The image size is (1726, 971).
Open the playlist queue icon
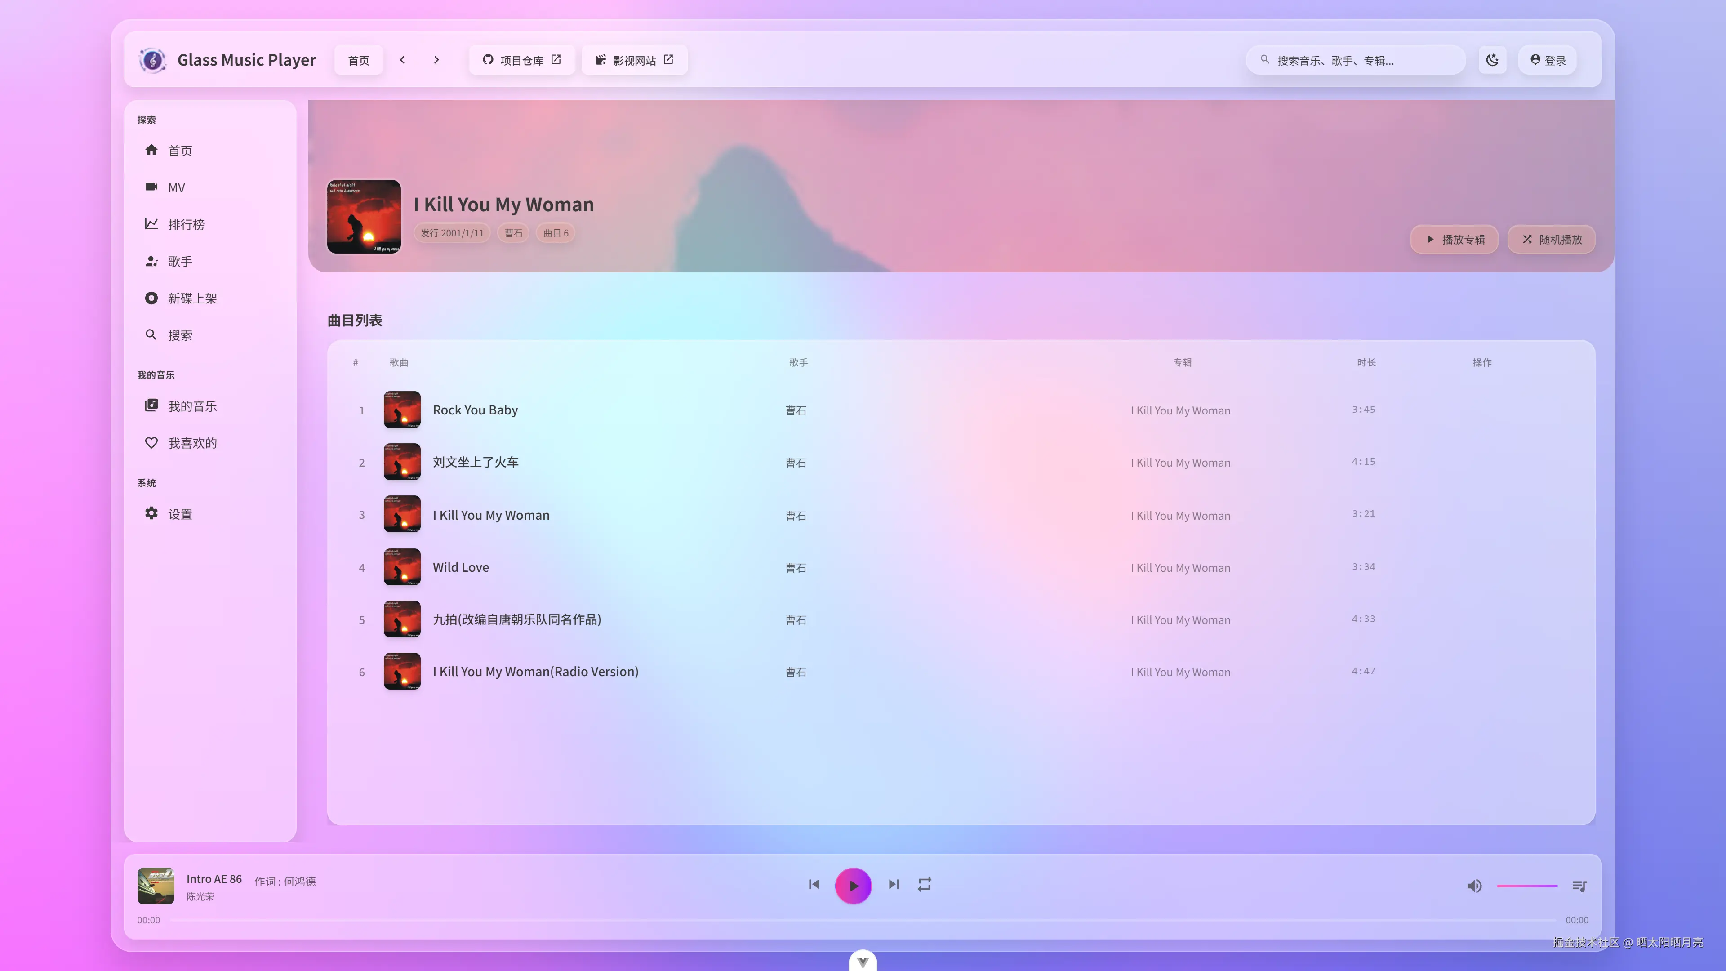click(x=1579, y=886)
